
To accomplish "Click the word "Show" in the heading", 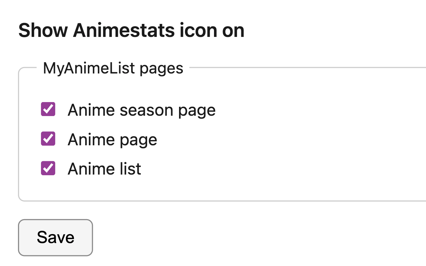I will 43,30.
